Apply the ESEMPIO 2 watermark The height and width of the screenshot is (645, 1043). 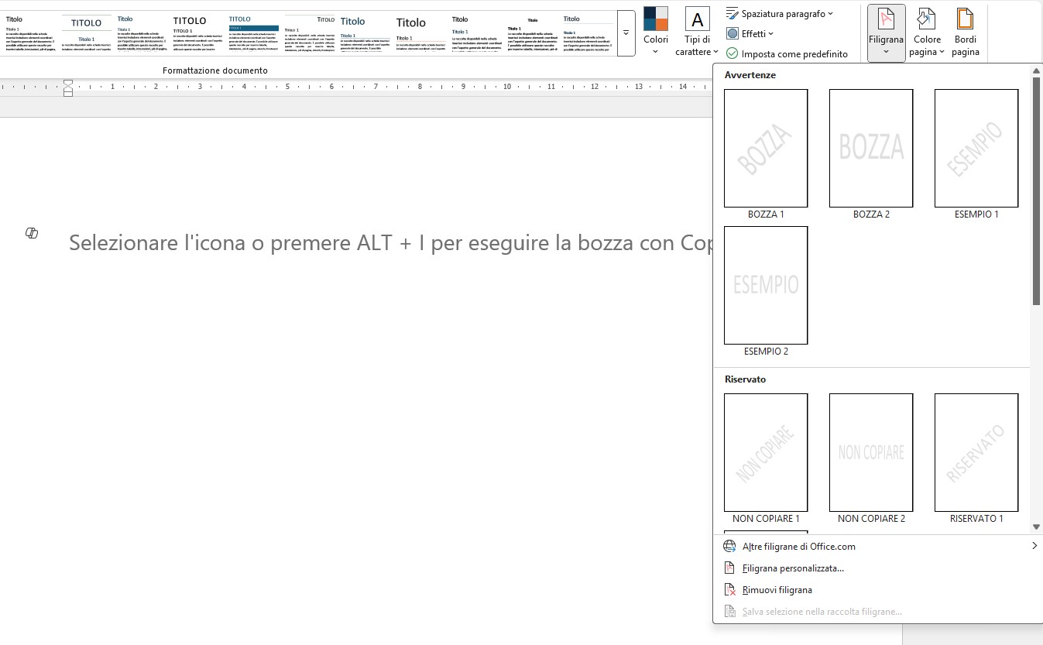pyautogui.click(x=766, y=286)
